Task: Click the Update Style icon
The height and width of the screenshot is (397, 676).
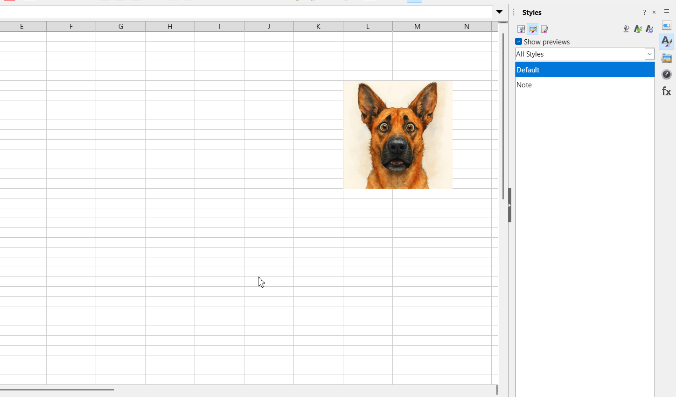Action: click(649, 29)
